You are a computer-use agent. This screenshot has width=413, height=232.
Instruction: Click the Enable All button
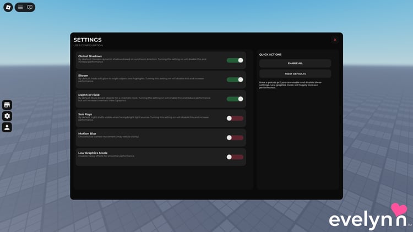295,63
